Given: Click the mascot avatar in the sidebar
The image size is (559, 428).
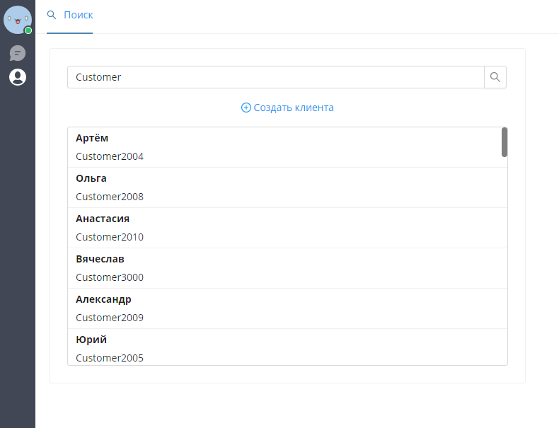Looking at the screenshot, I should coord(18,20).
